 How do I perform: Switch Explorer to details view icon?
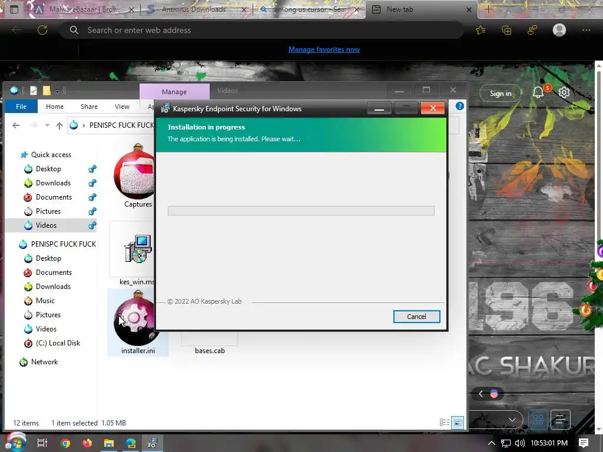coord(444,423)
